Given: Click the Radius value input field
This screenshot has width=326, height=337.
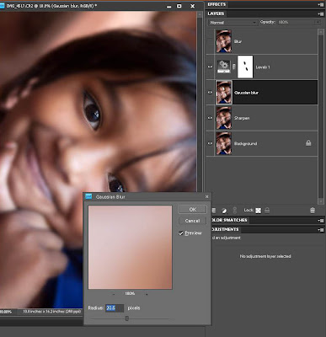Looking at the screenshot, I should [115, 308].
